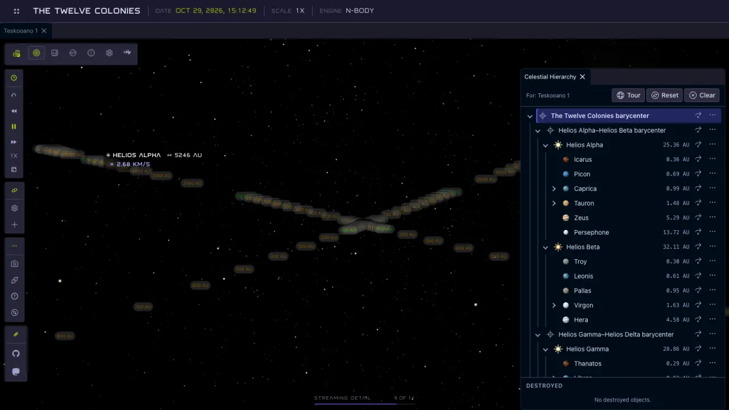Open the app grid menu beside the title
The width and height of the screenshot is (729, 410).
17,11
